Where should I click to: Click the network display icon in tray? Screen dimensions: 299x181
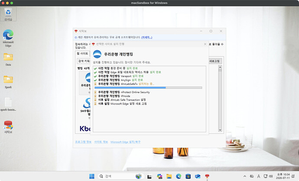(x=265, y=176)
